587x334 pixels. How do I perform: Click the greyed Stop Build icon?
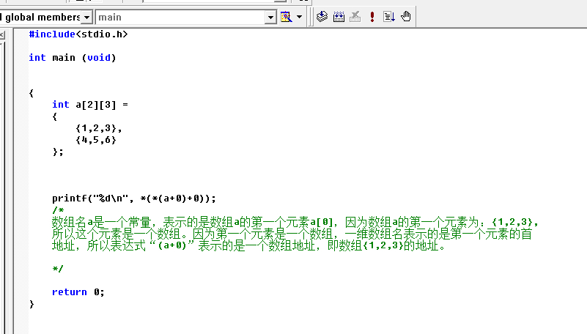355,17
